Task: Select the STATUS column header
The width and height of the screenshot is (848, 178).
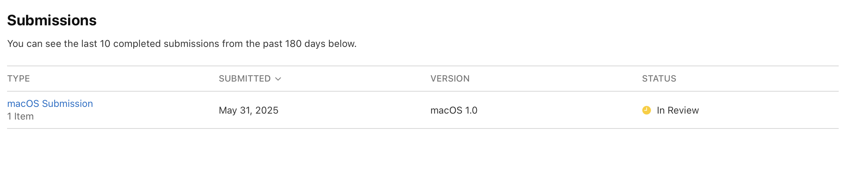Action: (x=659, y=79)
